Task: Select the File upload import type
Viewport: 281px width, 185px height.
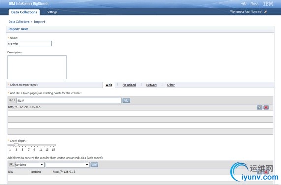Action: (x=129, y=85)
